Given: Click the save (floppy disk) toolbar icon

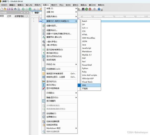Looking at the screenshot, I should coord(8,9).
